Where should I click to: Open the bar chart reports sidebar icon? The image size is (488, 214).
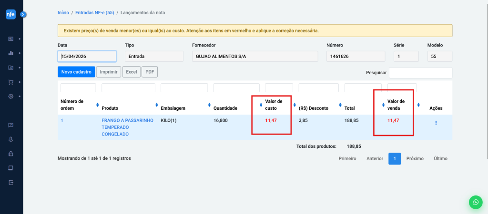tap(11, 53)
